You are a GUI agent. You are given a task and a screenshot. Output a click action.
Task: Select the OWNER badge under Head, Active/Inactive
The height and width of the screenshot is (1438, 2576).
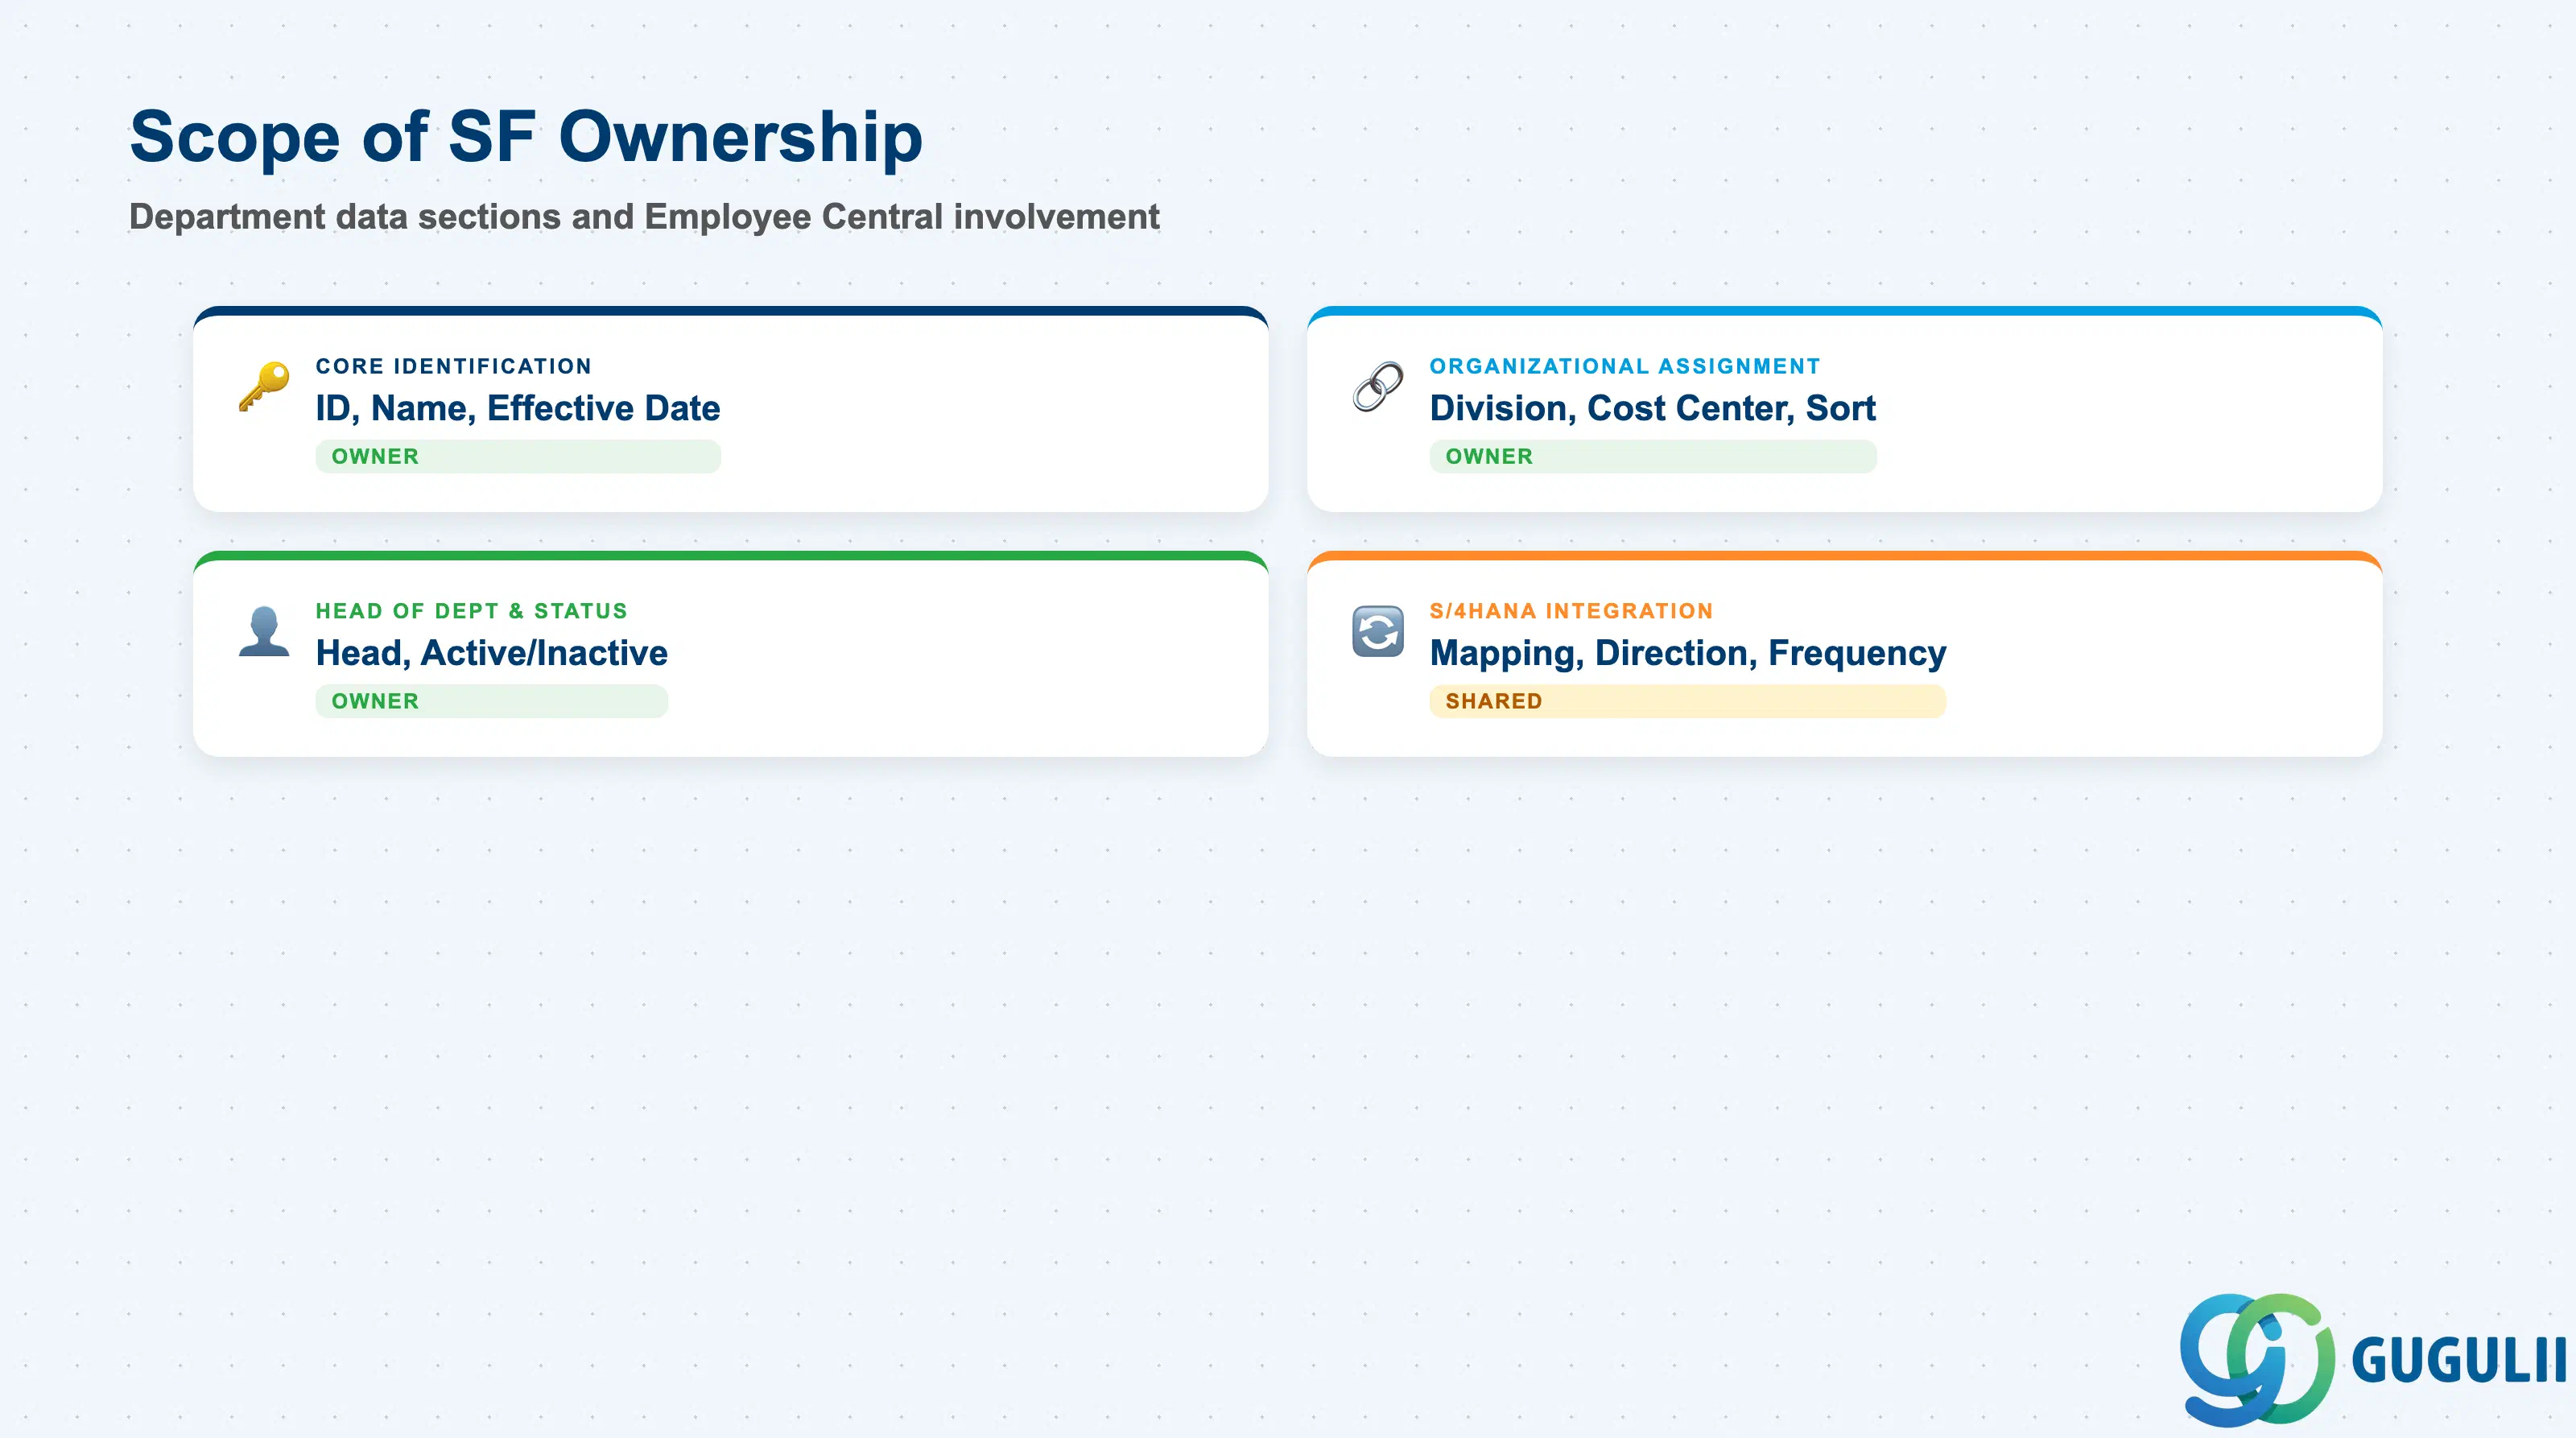(491, 701)
